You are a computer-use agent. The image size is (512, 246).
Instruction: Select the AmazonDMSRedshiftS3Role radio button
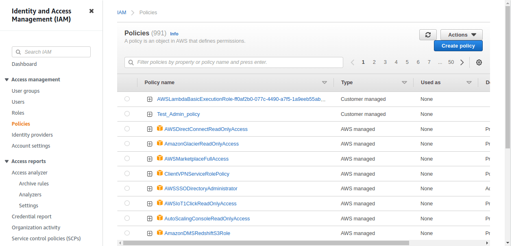[x=127, y=233]
